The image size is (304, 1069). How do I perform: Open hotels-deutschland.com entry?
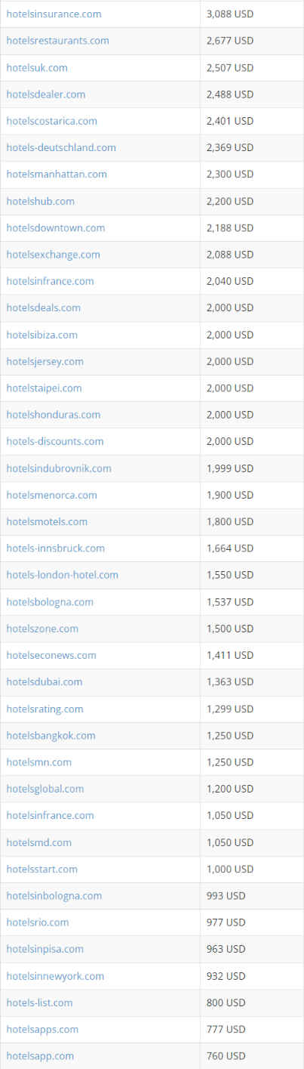tap(61, 147)
